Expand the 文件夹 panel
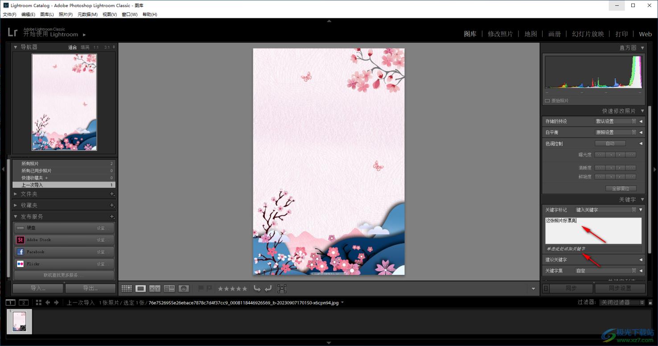This screenshot has height=346, width=658. pos(16,194)
